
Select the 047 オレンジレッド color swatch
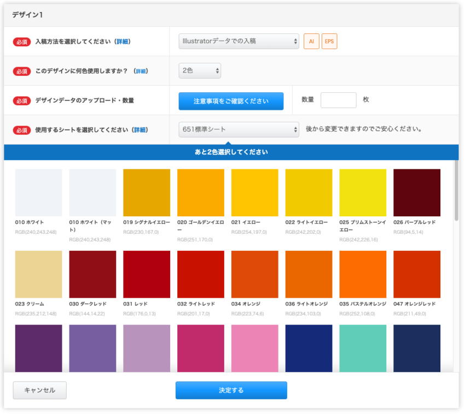coord(417,274)
